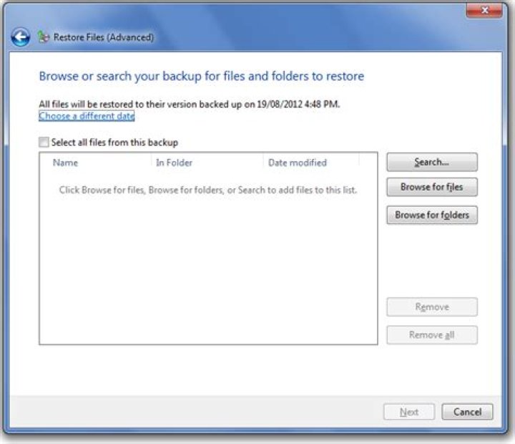Click the Restore Files wizard icon

43,37
